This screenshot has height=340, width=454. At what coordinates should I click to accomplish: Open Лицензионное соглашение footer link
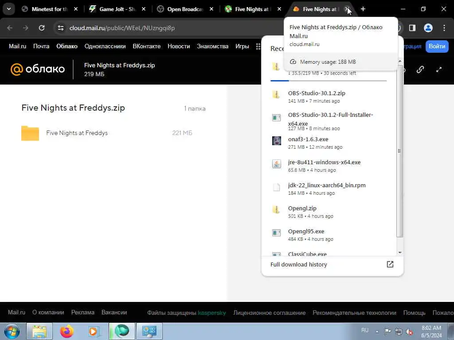(x=269, y=313)
